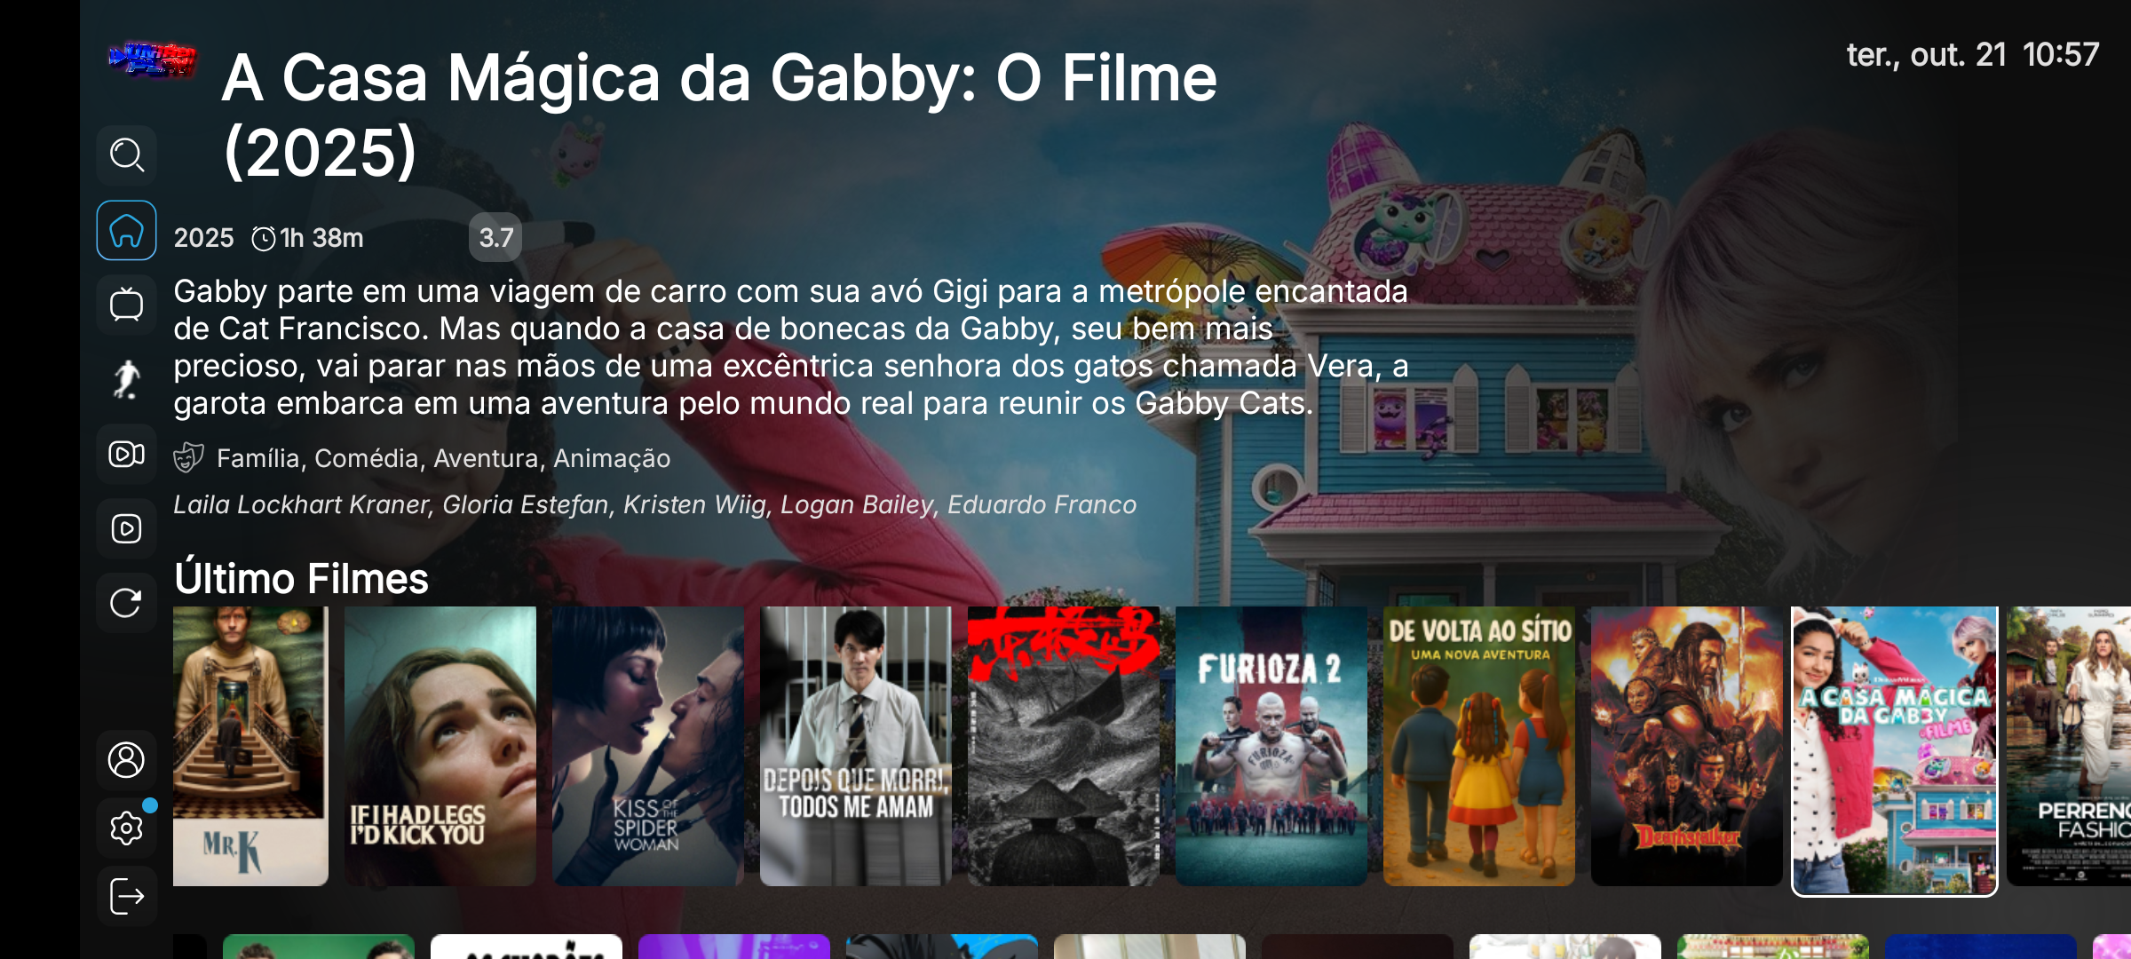Open the Series play icon
This screenshot has height=959, width=2131.
click(x=126, y=528)
